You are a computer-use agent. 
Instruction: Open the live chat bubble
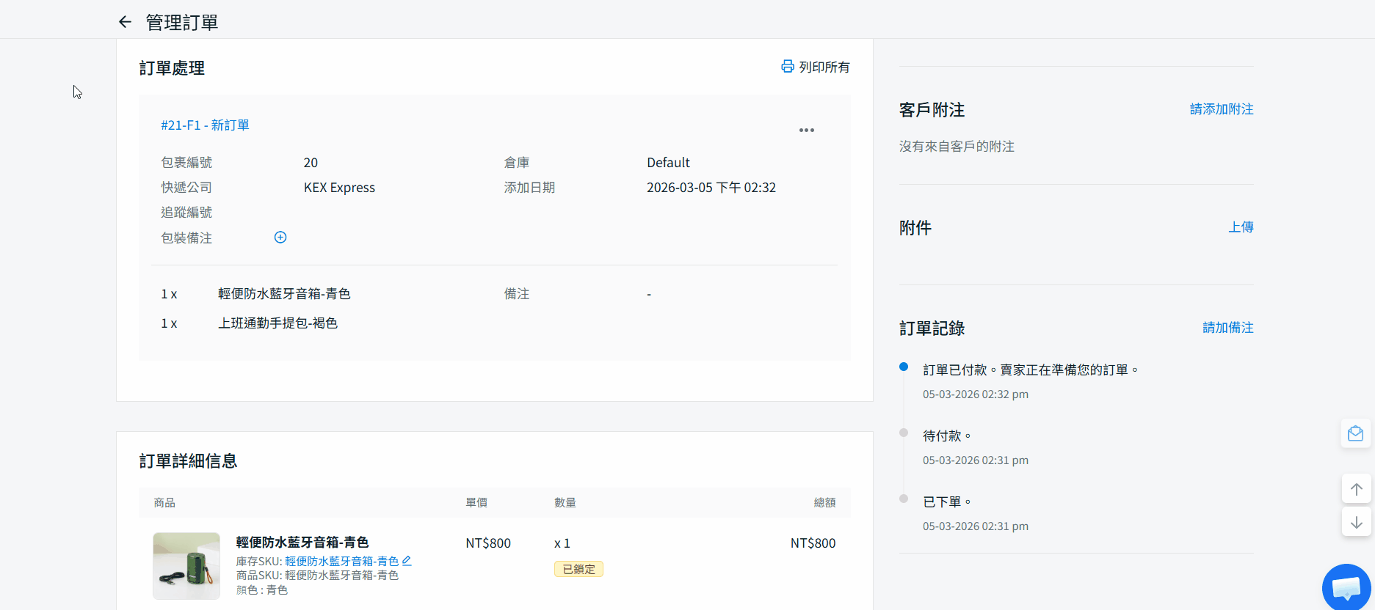pos(1346,588)
